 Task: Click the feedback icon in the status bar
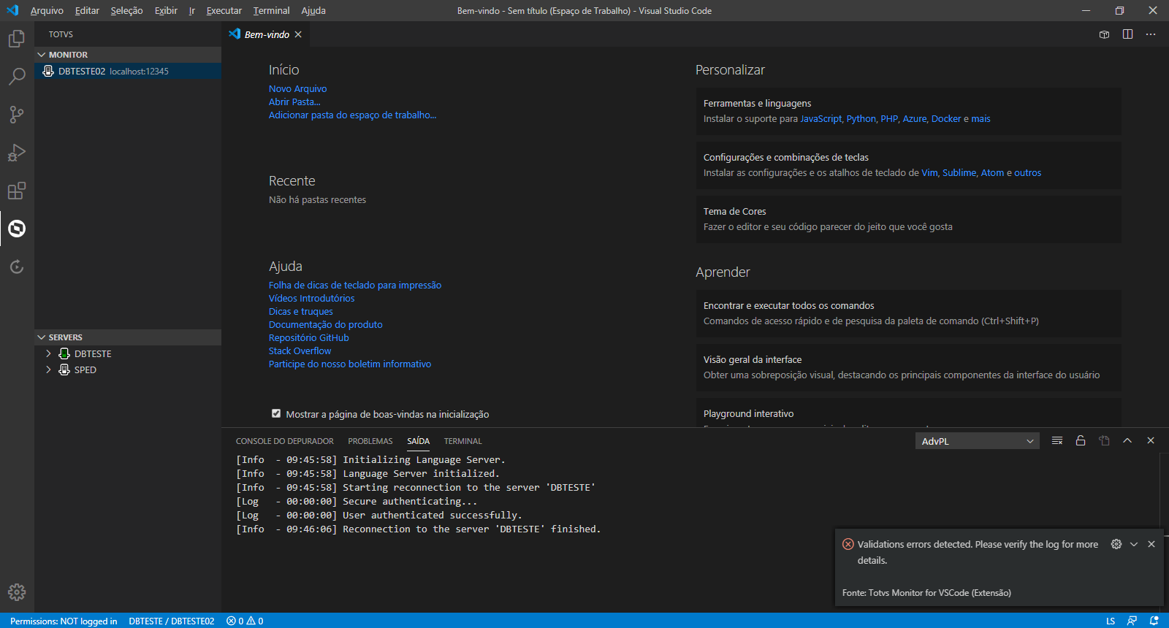click(x=1132, y=621)
